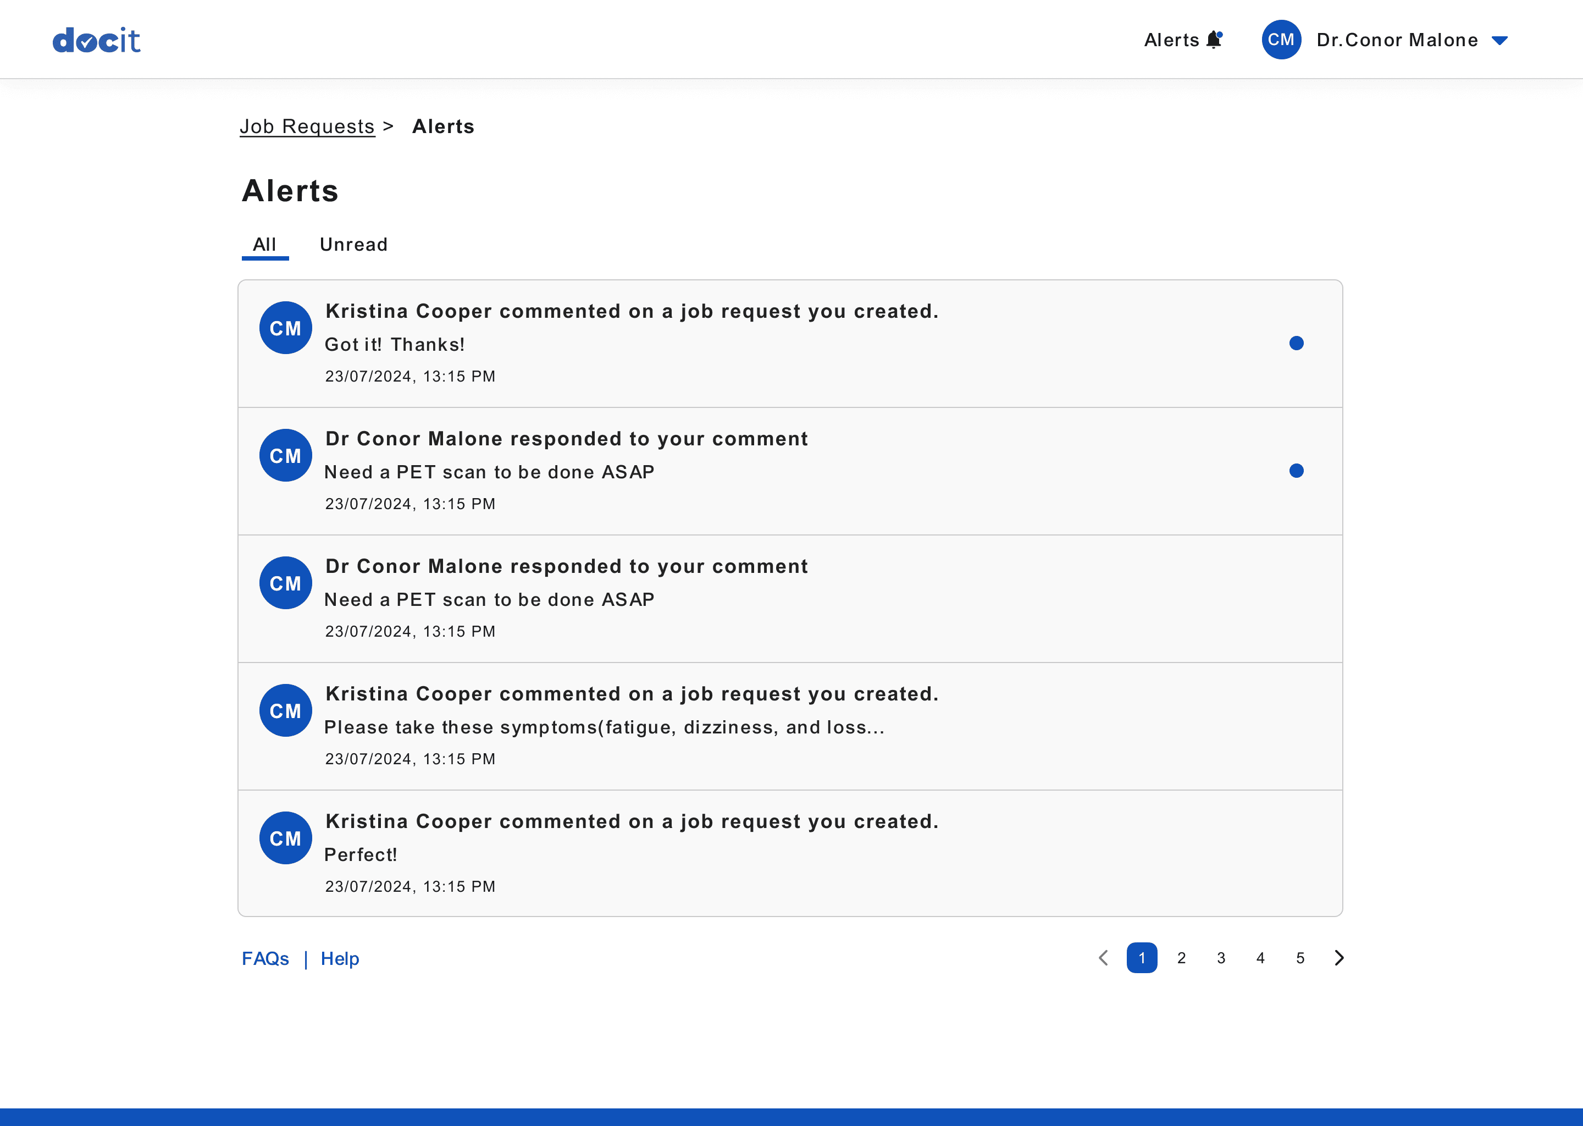
Task: Select the All alerts tab
Action: 265,245
